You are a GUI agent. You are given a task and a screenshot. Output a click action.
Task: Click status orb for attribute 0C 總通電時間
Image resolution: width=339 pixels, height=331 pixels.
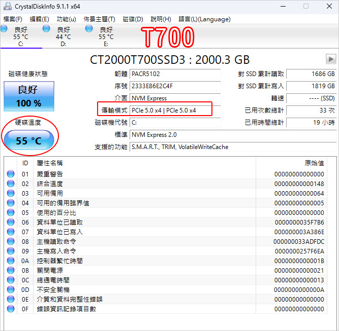pos(11,280)
